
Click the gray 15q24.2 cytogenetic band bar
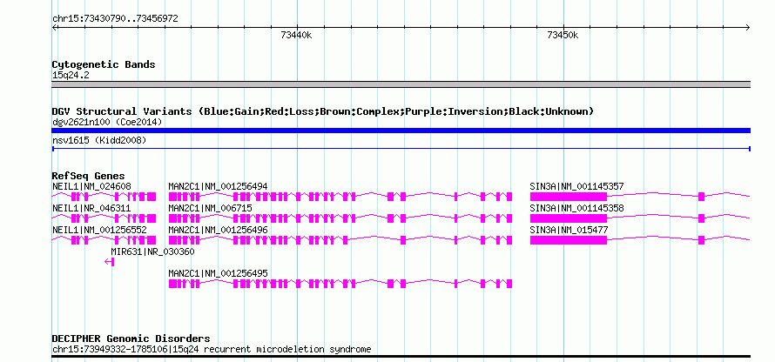pos(401,84)
